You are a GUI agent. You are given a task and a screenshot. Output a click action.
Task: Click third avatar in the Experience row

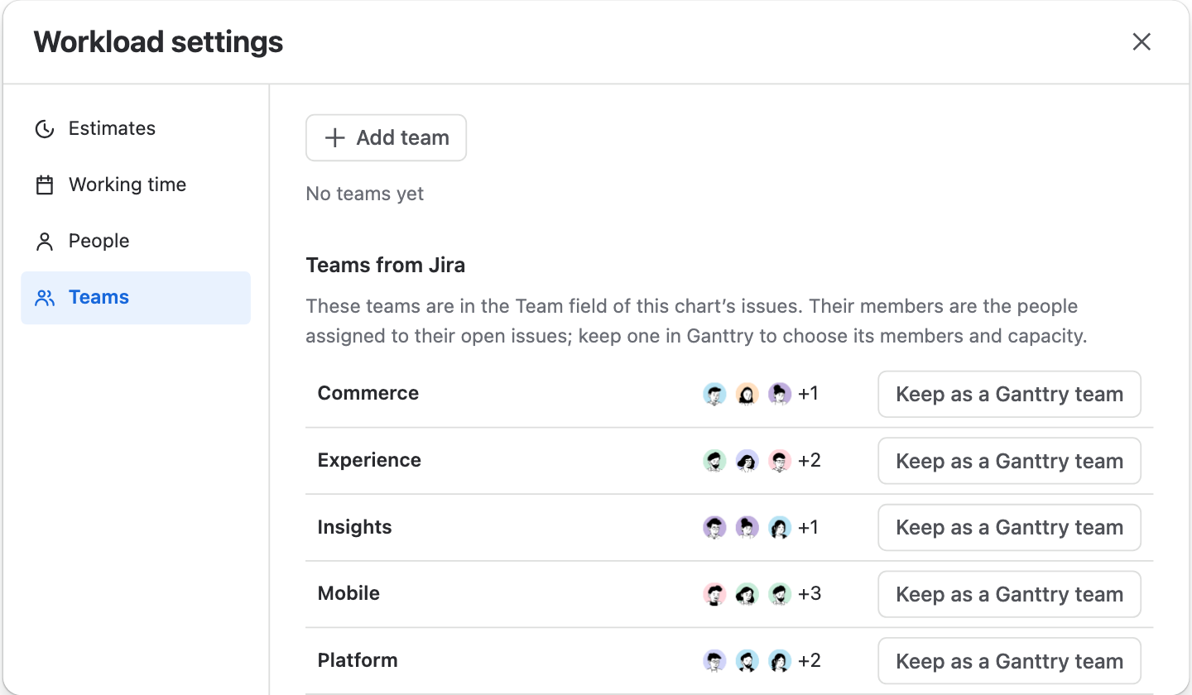tap(779, 461)
